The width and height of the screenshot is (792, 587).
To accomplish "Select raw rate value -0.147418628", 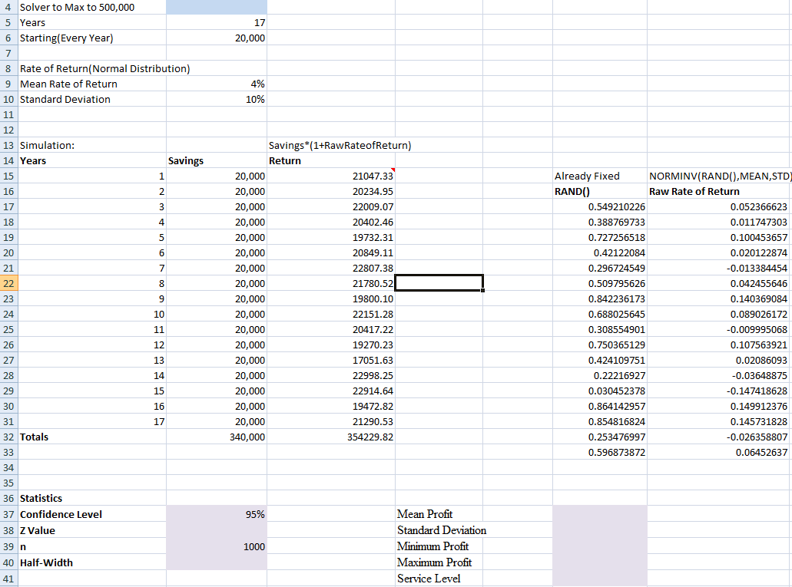I will point(720,391).
